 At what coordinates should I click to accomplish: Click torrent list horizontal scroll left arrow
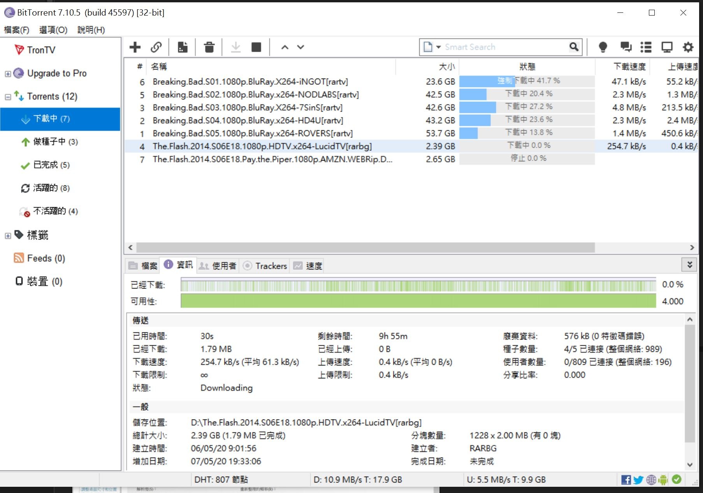coord(130,247)
